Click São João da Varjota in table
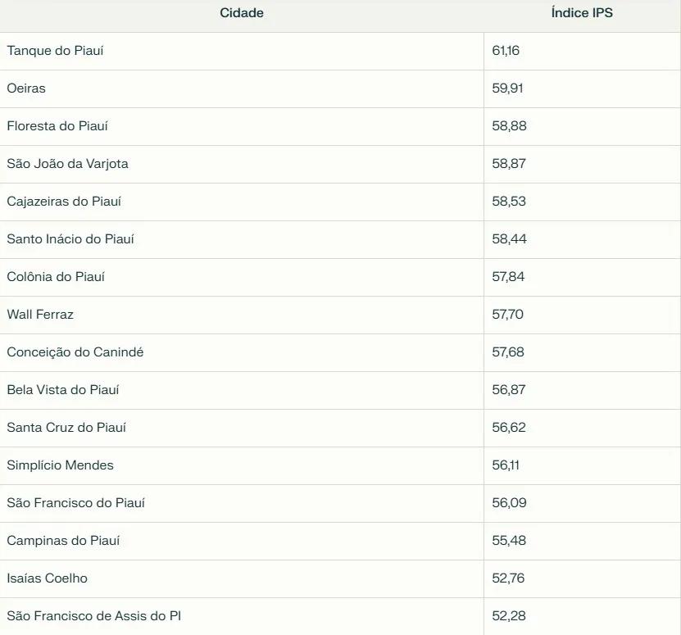Screen dimensions: 681x635 coord(67,164)
